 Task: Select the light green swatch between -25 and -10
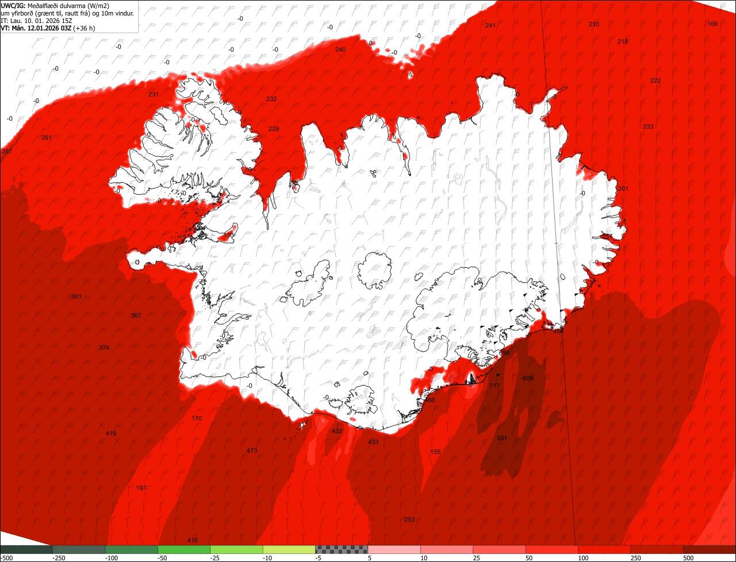pos(236,549)
